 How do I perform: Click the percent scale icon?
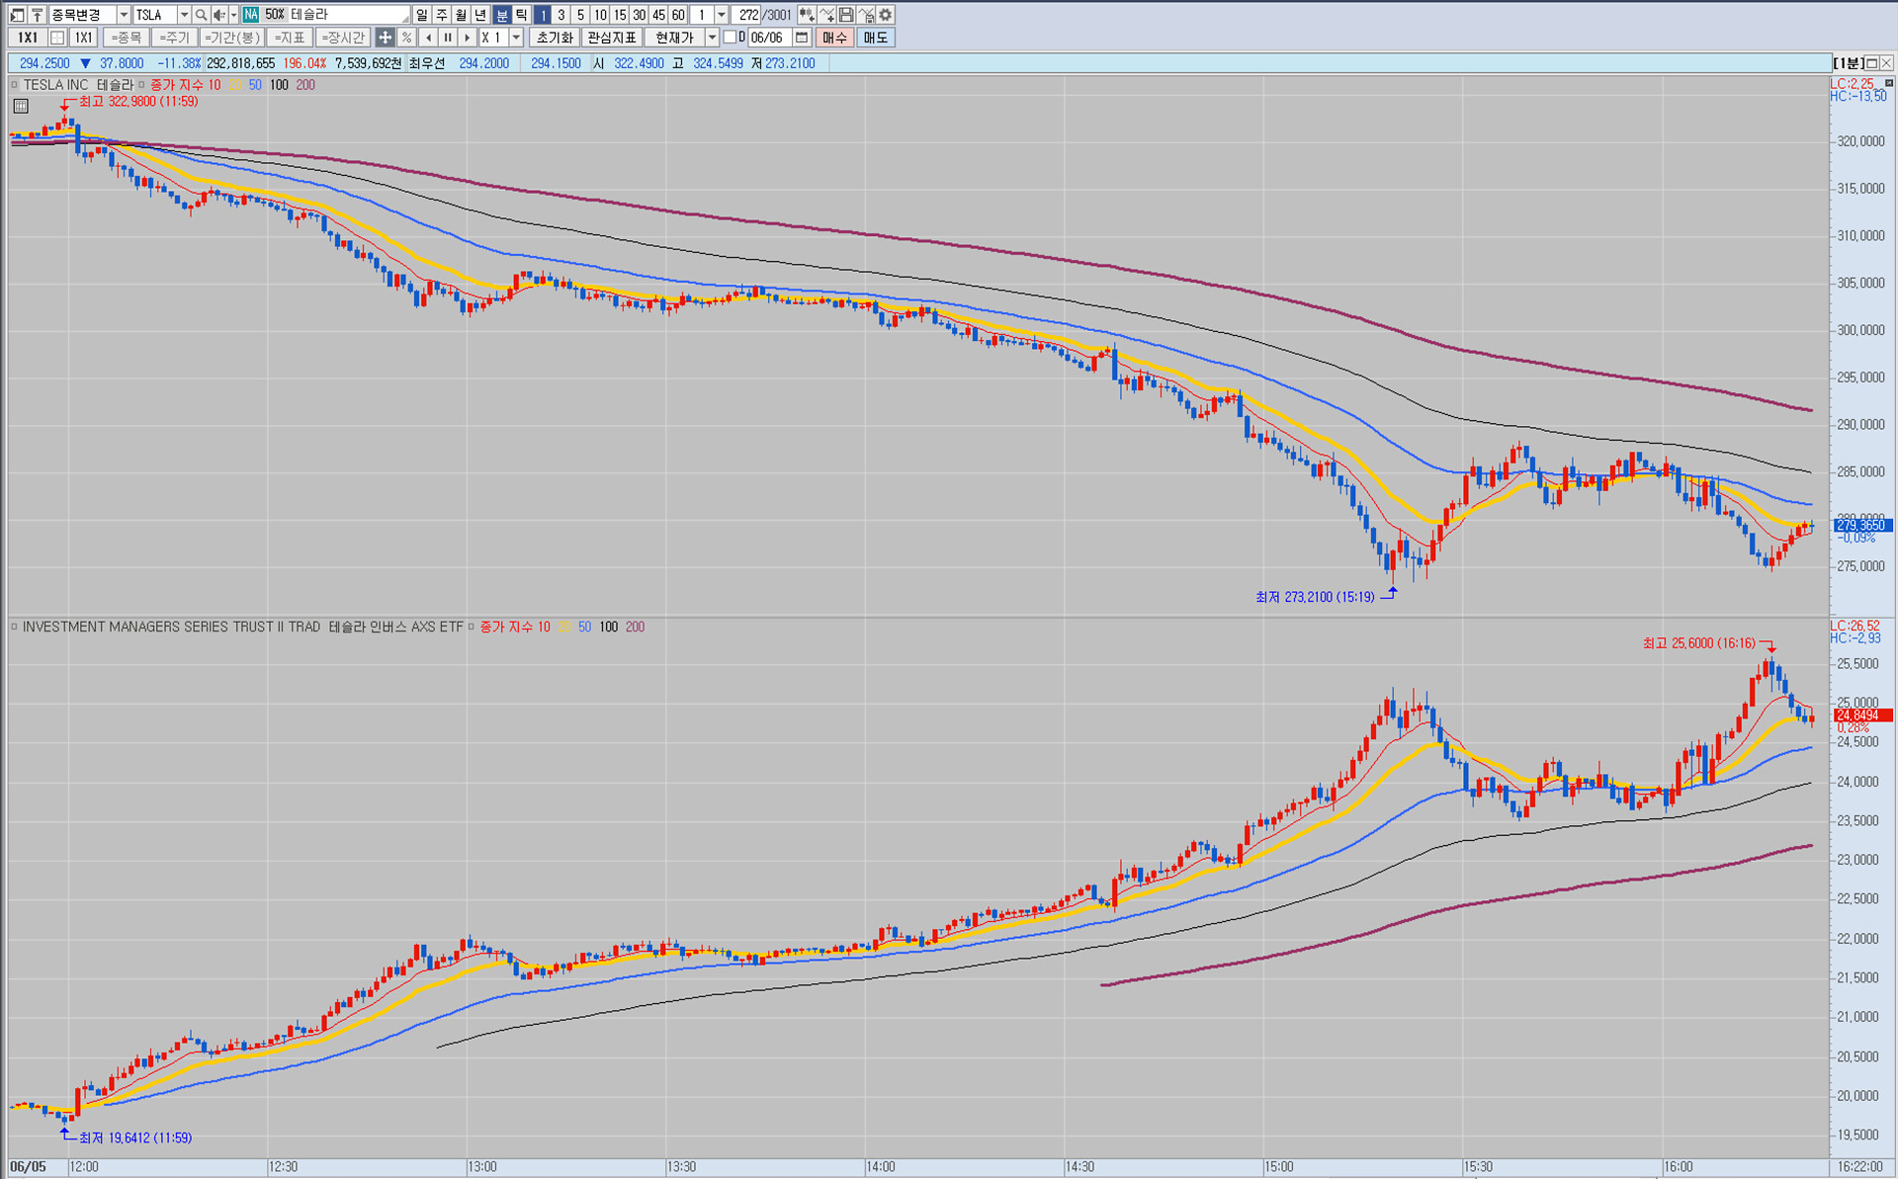pos(406,38)
